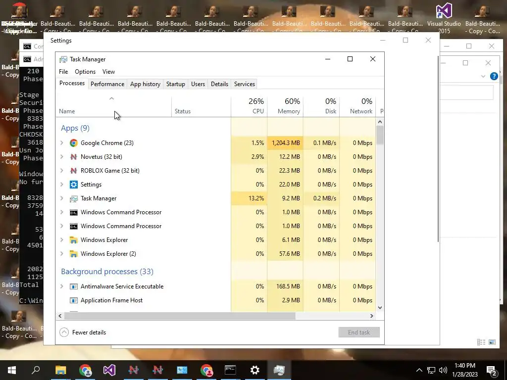The height and width of the screenshot is (380, 507).
Task: Switch to the App history tab
Action: (145, 84)
